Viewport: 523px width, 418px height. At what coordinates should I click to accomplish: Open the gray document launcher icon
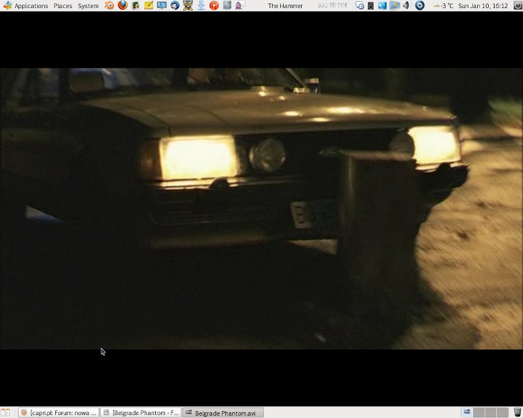[x=227, y=5]
